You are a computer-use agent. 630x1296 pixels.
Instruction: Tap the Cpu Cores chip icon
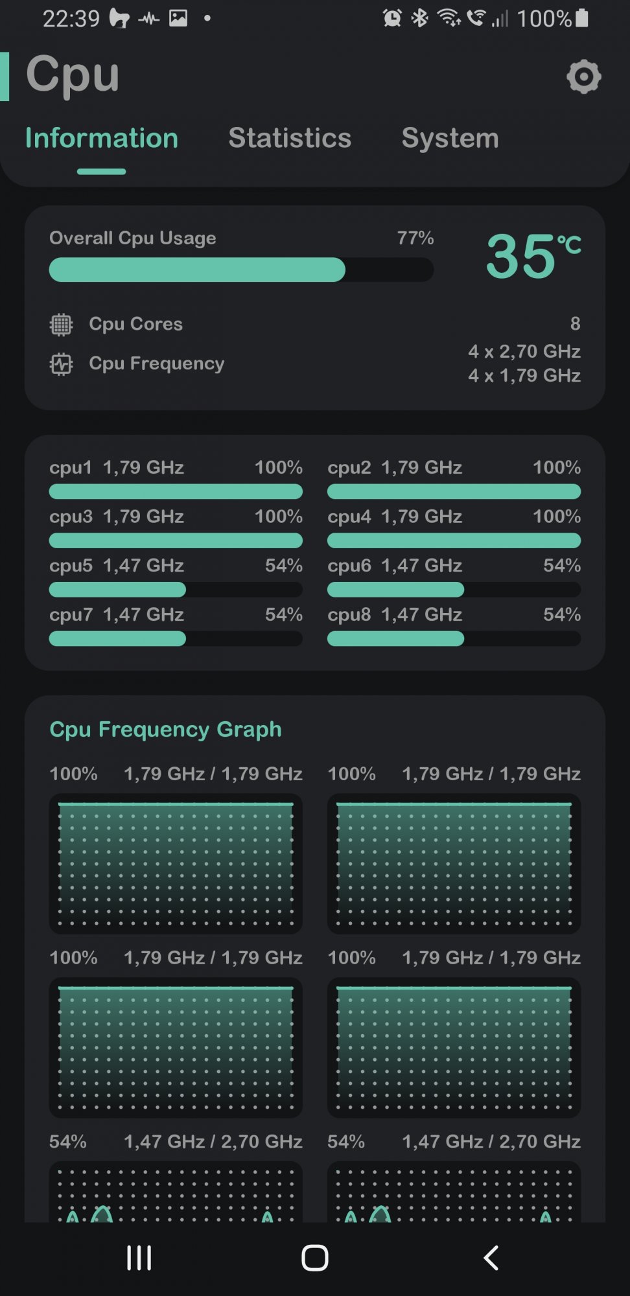(62, 324)
